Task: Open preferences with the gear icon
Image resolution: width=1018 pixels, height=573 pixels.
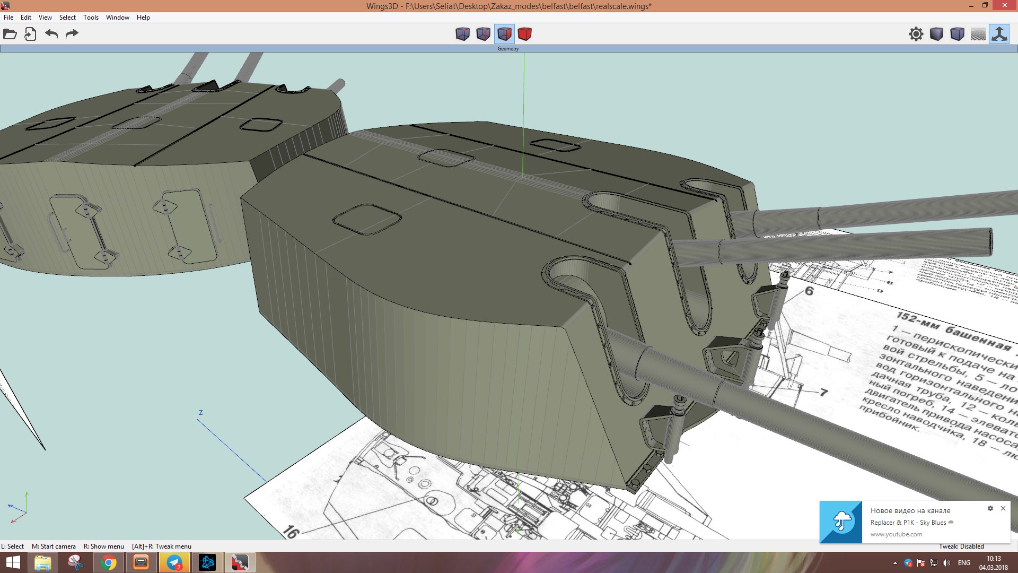Action: [916, 34]
